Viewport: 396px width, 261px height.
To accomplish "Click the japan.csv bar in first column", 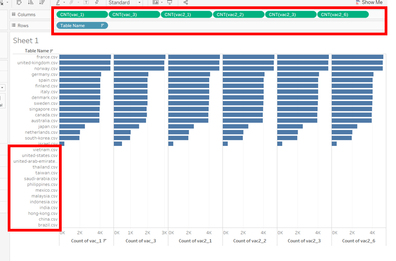I will tap(72, 126).
